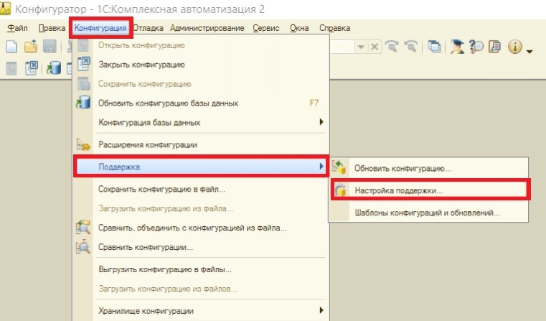546x321 pixels.
Task: Choose Загрузить конфигурацию из файла...
Action: (201, 208)
